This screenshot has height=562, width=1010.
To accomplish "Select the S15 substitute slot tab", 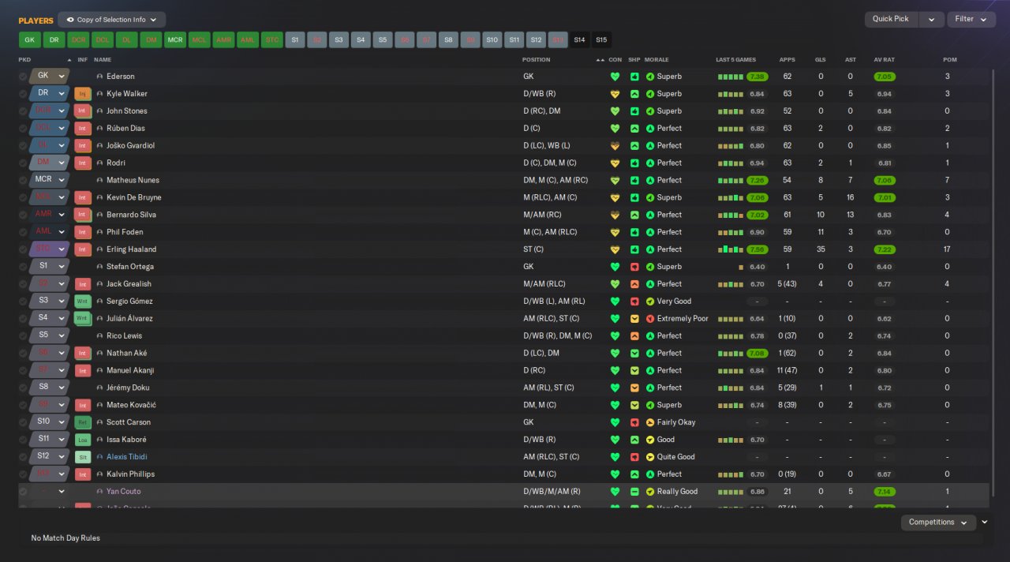I will (602, 39).
